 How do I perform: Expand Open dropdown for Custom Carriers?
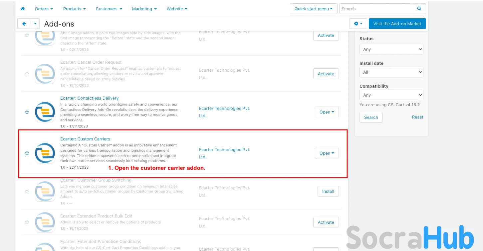(327, 153)
